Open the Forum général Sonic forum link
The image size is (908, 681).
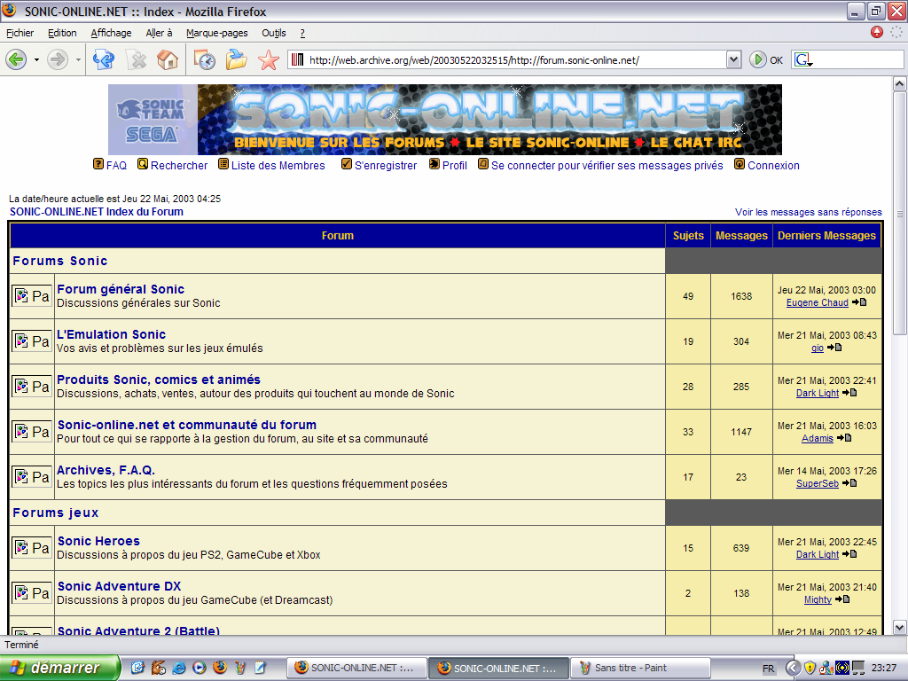tap(121, 289)
